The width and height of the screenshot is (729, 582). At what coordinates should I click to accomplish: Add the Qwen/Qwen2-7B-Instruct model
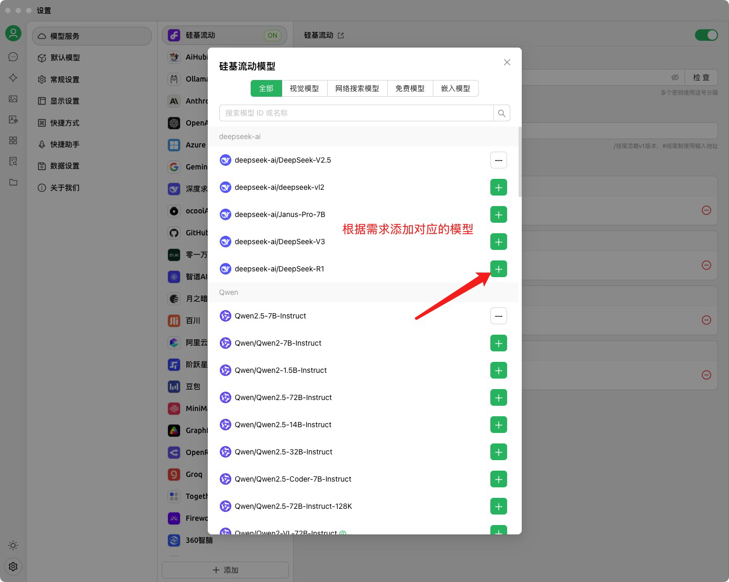point(498,343)
